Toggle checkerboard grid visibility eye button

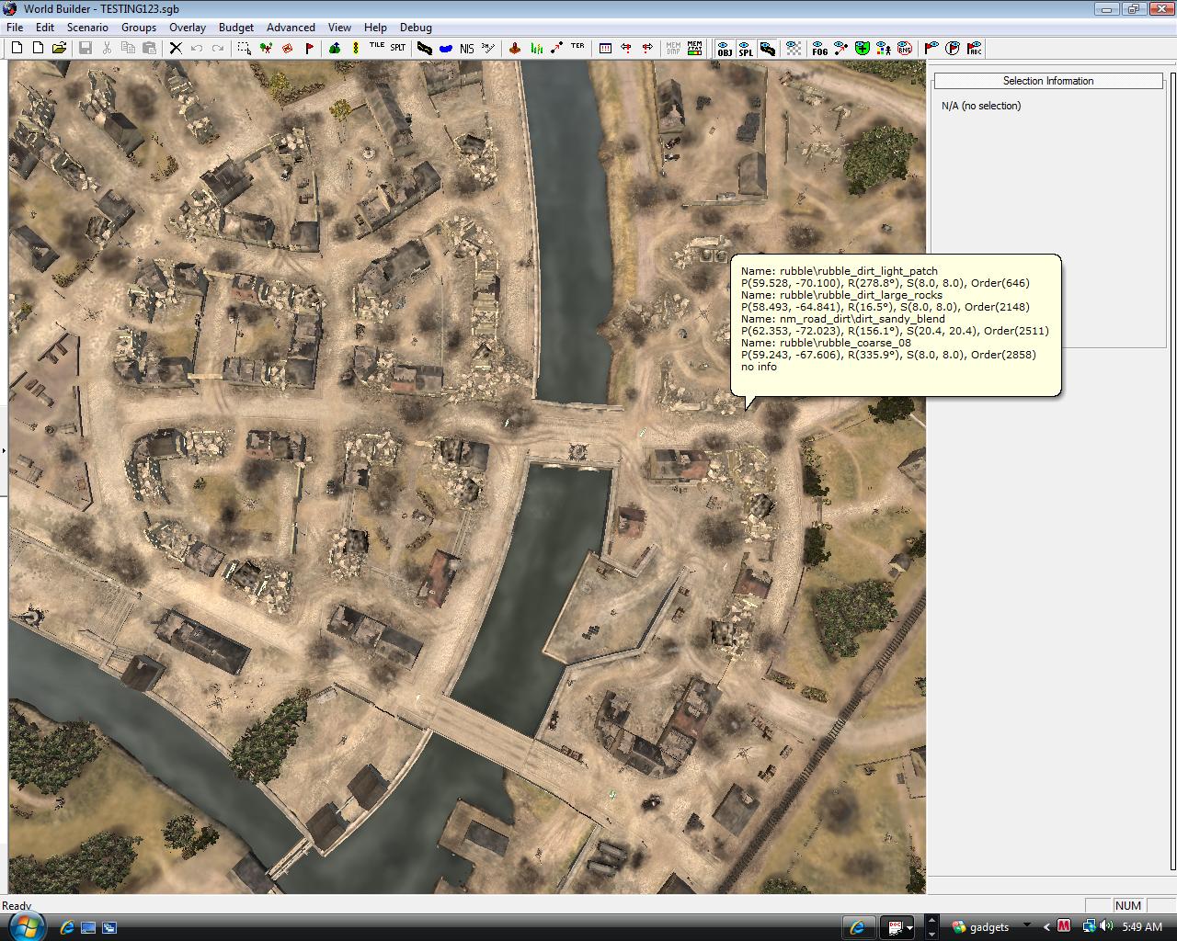coord(794,48)
